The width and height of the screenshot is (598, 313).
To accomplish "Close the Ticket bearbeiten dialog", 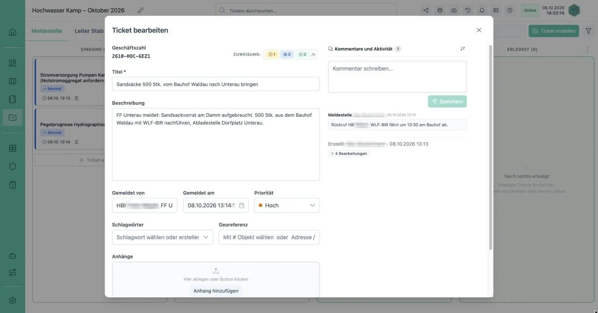I will tap(479, 30).
